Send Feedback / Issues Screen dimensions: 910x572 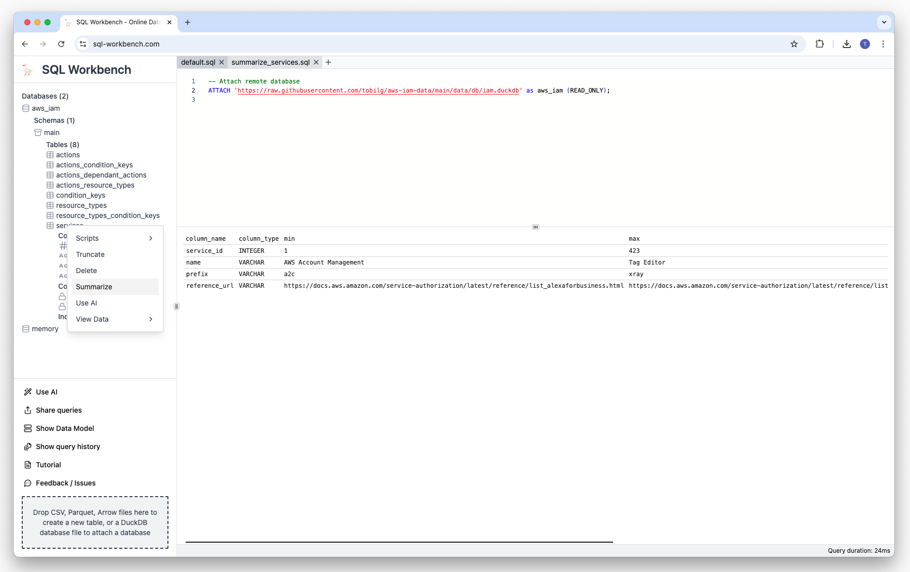[x=66, y=483]
